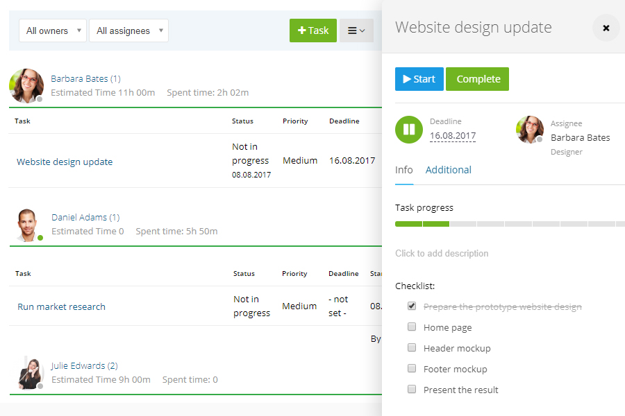
Task: Check the Home page checklist item
Action: pyautogui.click(x=412, y=327)
